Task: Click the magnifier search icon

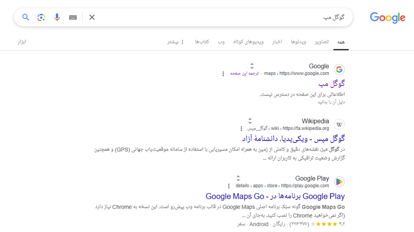Action: pos(25,17)
